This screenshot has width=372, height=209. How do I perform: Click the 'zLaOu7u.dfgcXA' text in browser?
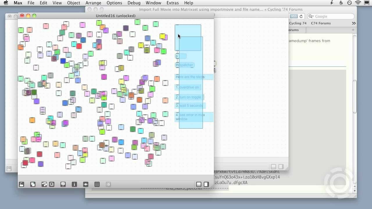230,183
